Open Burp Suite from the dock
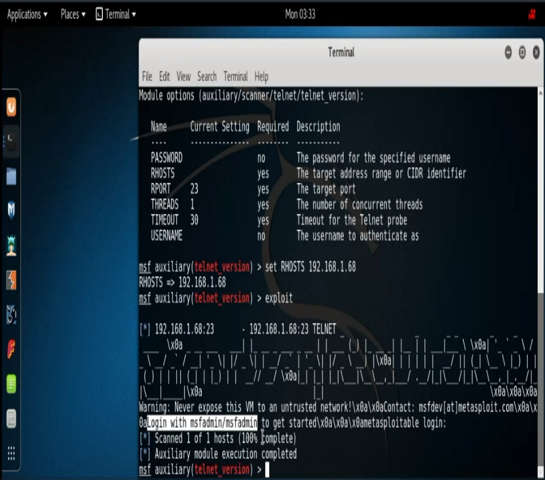Image resolution: width=545 pixels, height=480 pixels. [x=11, y=280]
